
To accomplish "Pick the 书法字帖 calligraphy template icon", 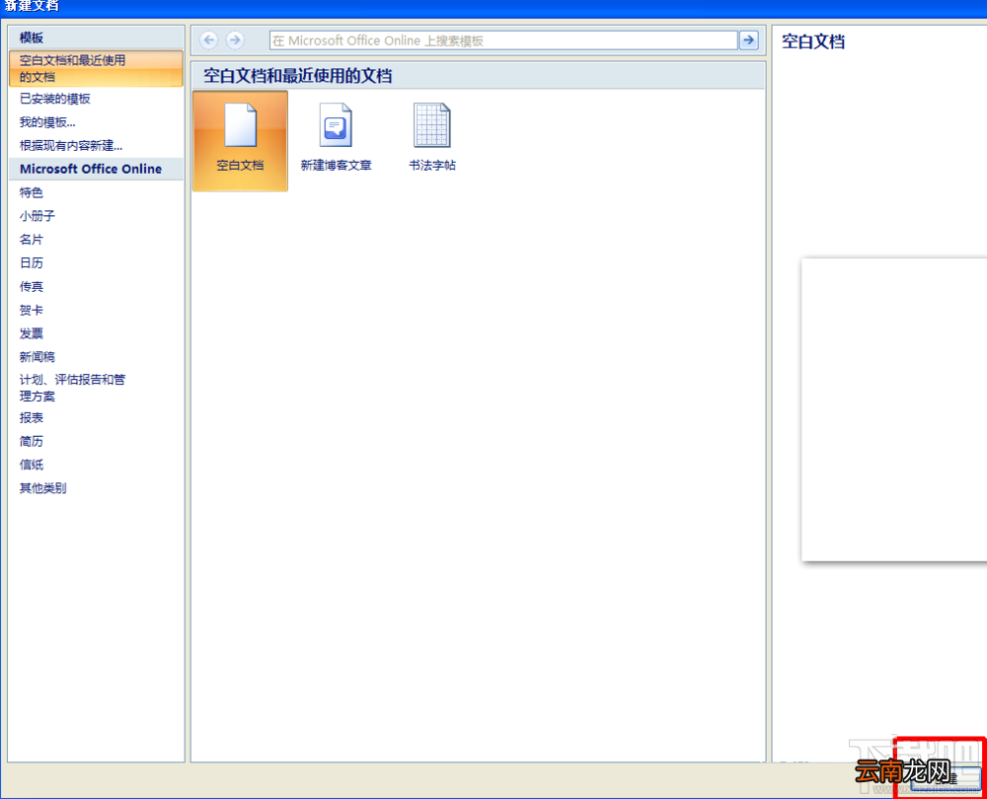I will (432, 138).
